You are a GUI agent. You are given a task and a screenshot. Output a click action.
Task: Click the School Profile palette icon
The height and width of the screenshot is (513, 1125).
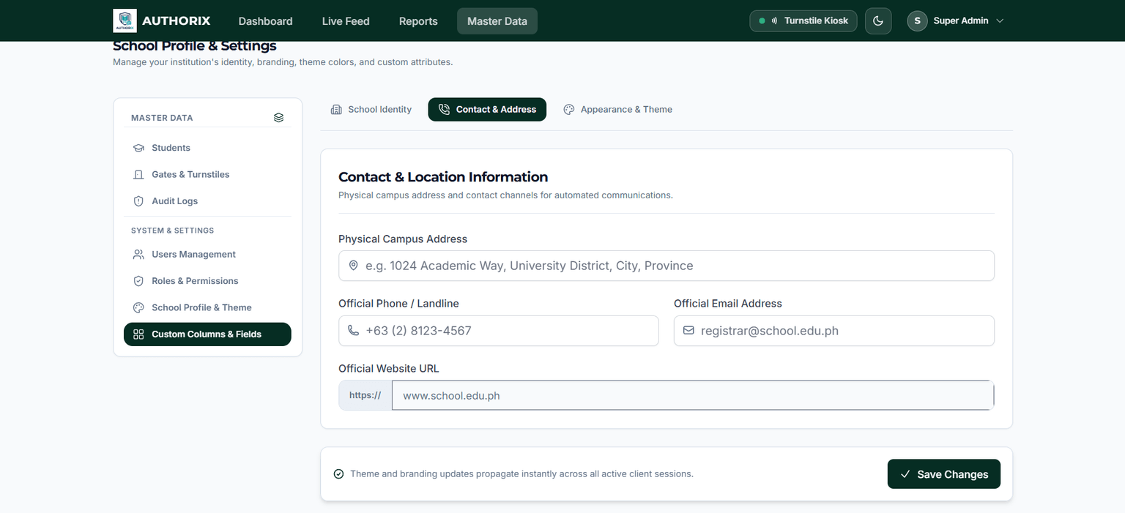[x=138, y=307]
